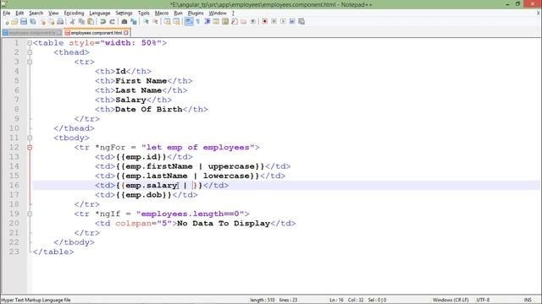
Task: Click the Open file toolbar icon
Action: pos(14,22)
